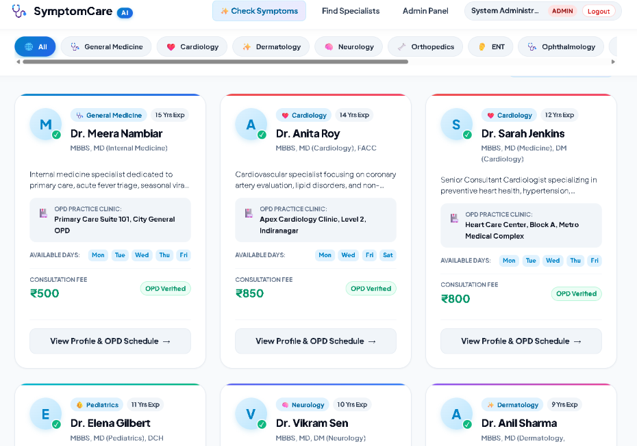This screenshot has width=637, height=446.
Task: Filter by Orthopedics specialty
Action: (425, 47)
